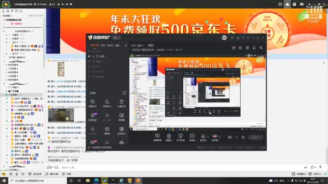Switch to the fourth scene tab
This screenshot has width=328, height=184.
(x=117, y=45)
